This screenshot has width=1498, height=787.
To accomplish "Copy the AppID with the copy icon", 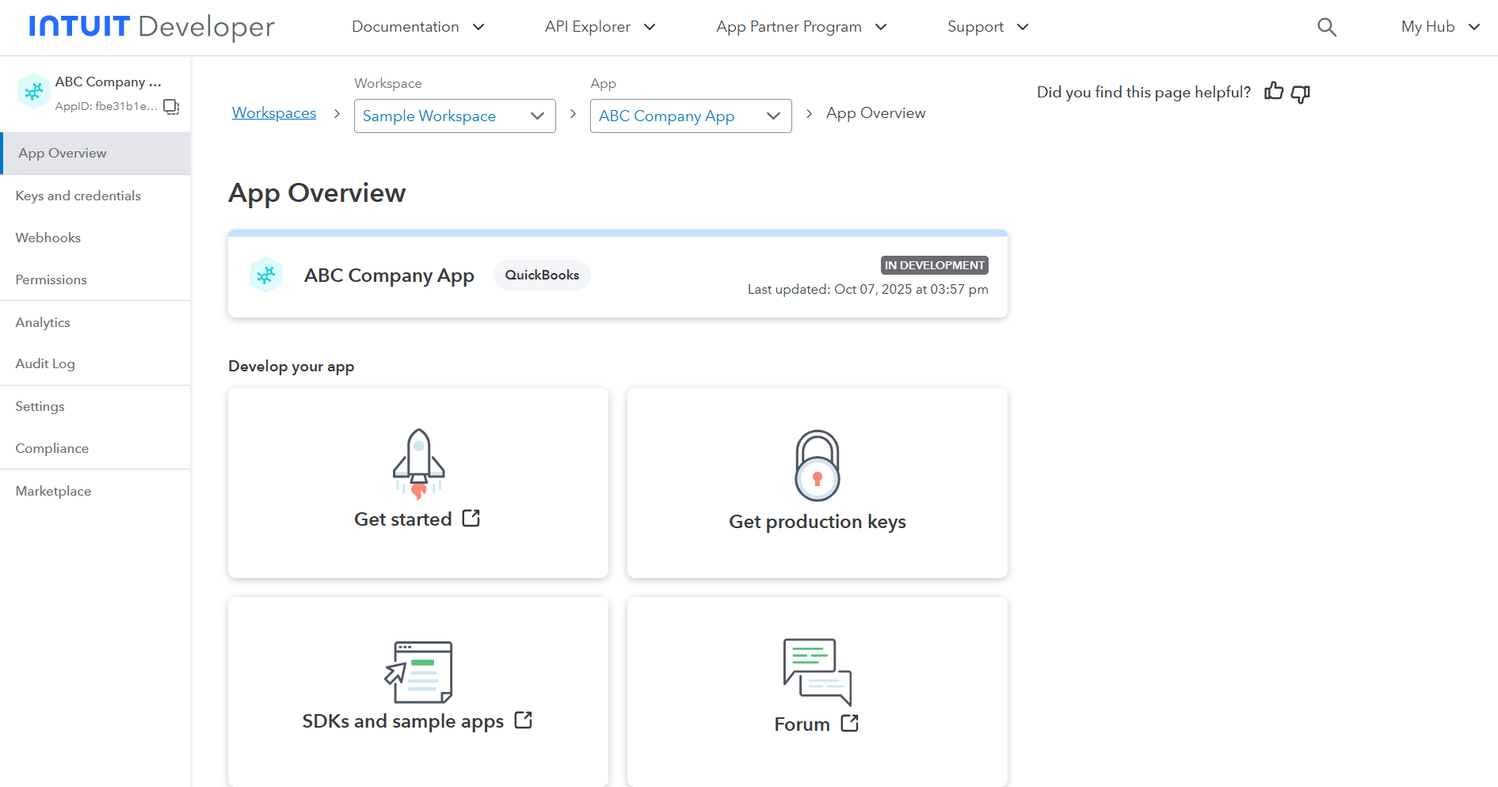I will [171, 106].
